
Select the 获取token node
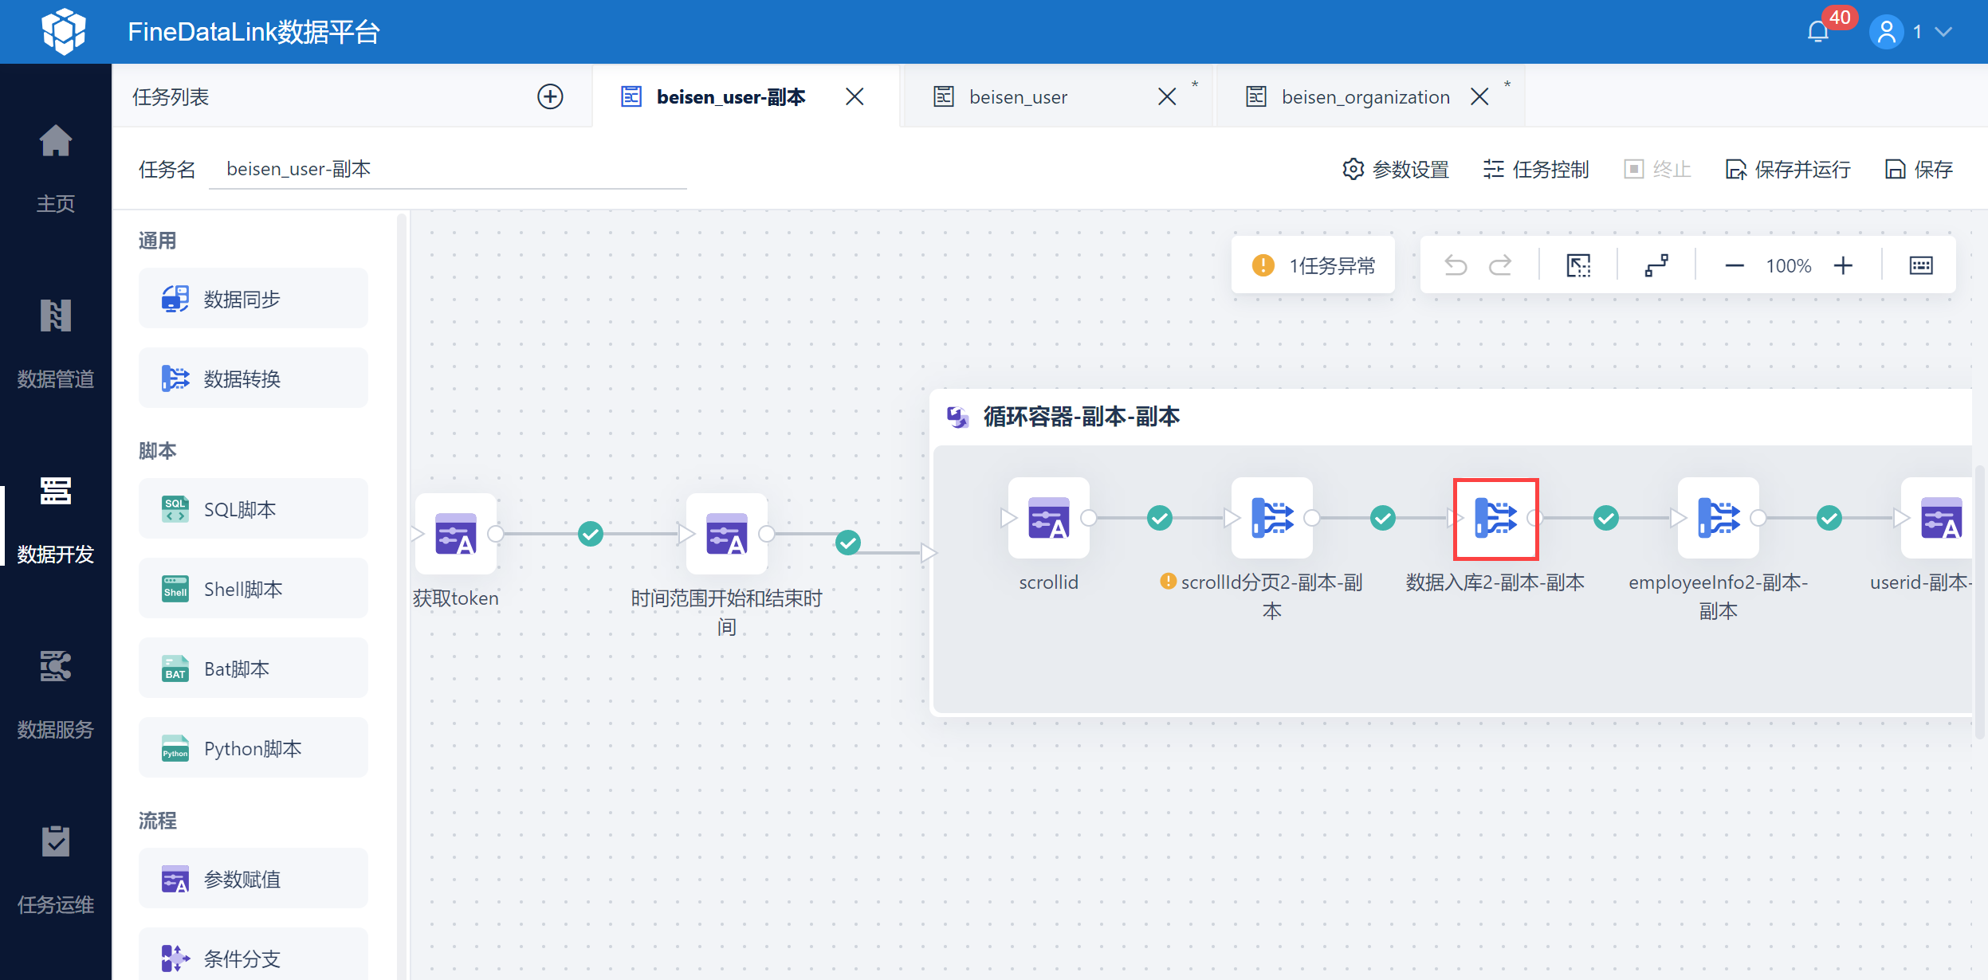(x=455, y=534)
